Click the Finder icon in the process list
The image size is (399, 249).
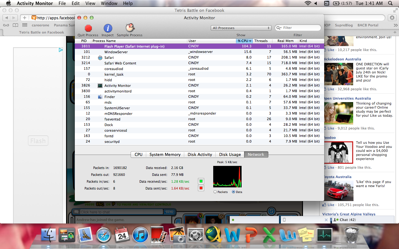100,97
